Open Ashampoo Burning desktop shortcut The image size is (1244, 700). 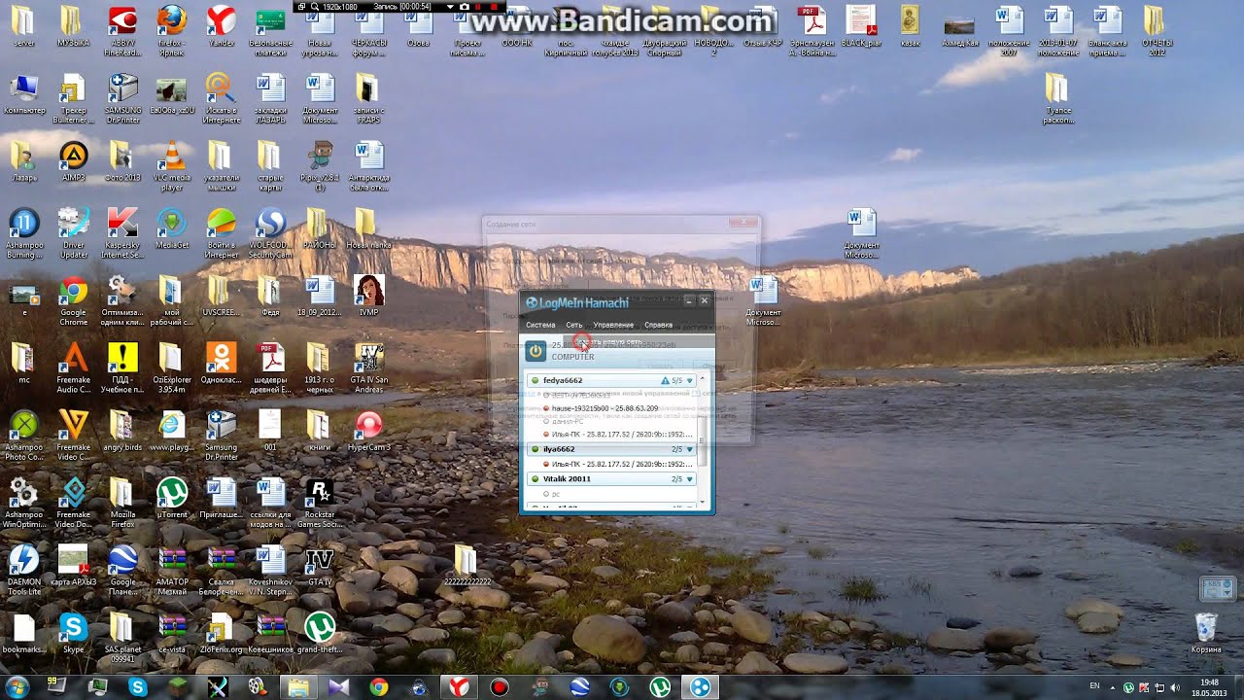[24, 233]
